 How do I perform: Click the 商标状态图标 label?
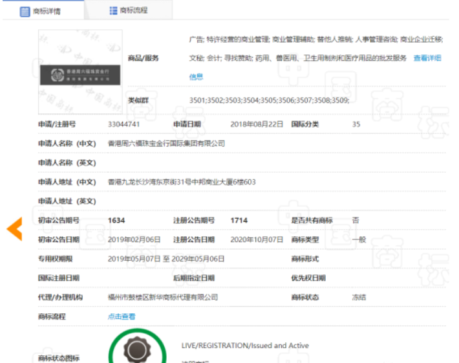click(59, 358)
